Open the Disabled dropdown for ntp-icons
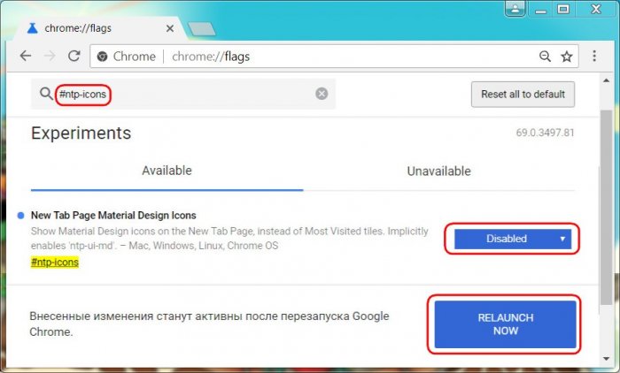Viewport: 620px width, 373px height. click(513, 239)
